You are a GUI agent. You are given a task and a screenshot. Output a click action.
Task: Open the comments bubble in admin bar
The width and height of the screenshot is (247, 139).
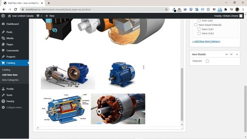[39, 16]
